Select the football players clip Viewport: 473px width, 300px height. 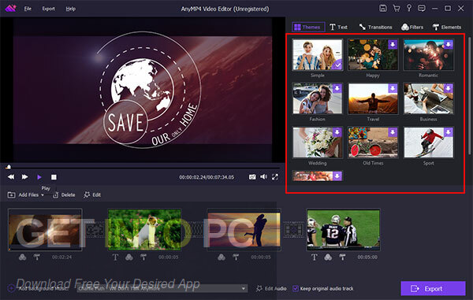tap(343, 229)
